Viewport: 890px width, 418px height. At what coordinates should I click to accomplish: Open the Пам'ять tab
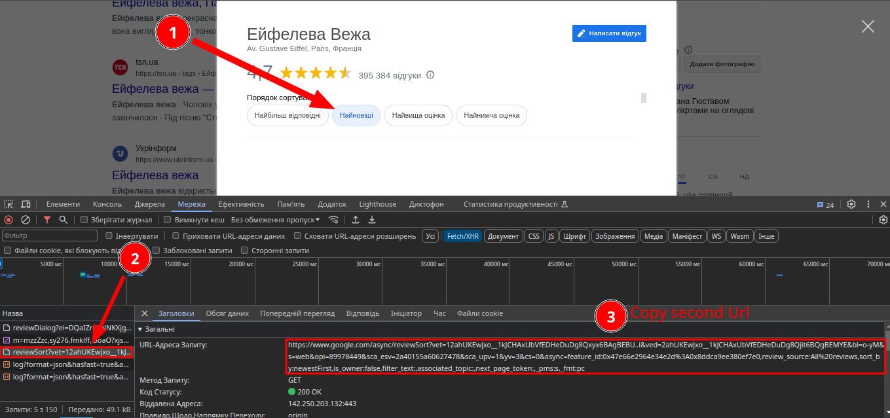click(291, 204)
